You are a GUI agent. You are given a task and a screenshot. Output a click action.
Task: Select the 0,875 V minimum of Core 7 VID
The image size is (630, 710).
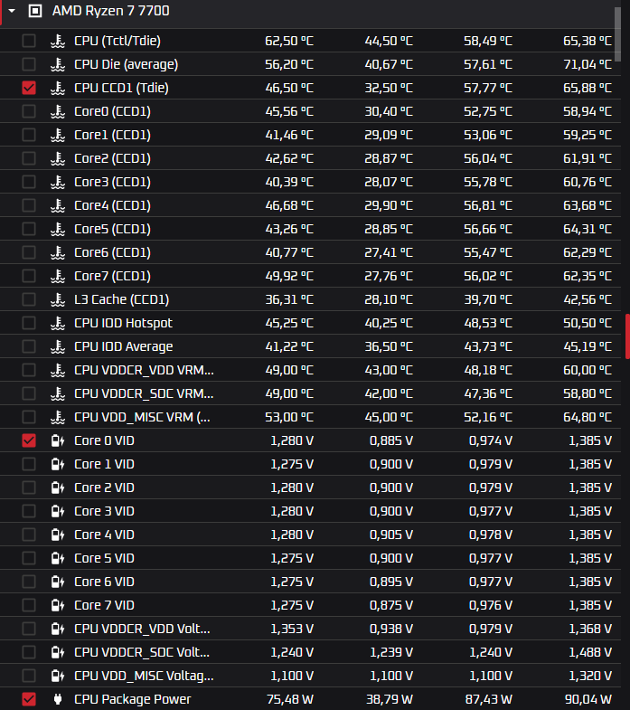(x=391, y=605)
